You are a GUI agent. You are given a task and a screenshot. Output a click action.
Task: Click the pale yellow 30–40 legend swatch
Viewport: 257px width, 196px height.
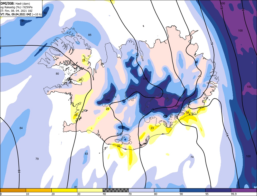pyautogui.click(x=90, y=190)
